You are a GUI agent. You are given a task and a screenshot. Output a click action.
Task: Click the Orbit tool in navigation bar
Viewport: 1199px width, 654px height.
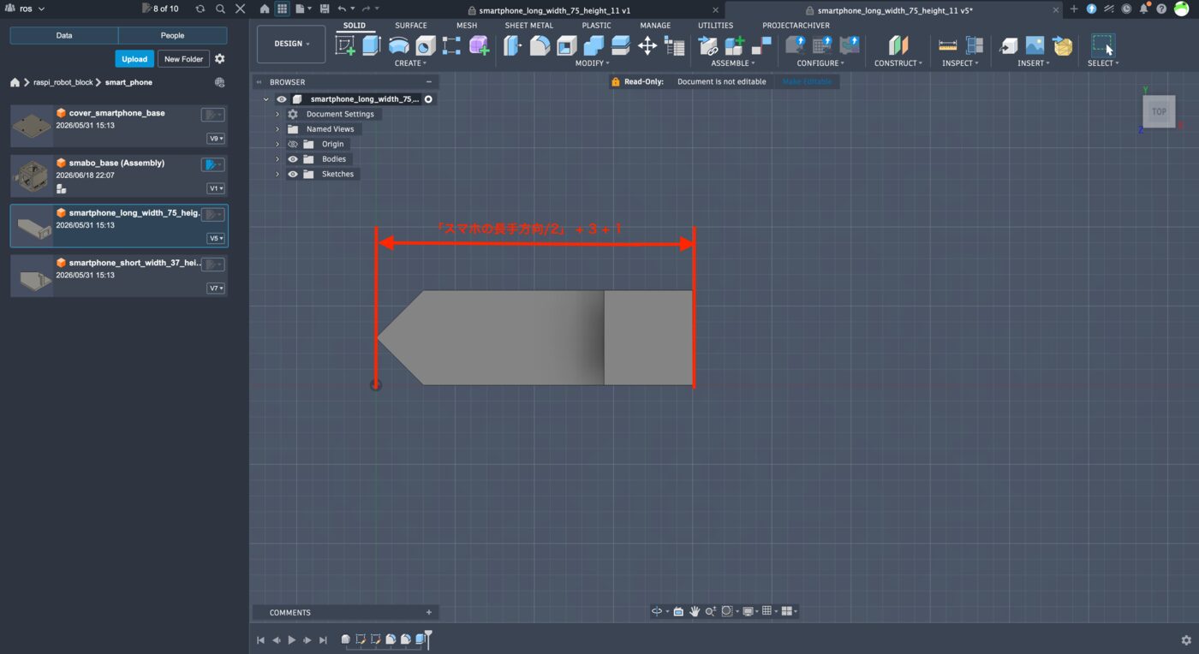(x=657, y=611)
